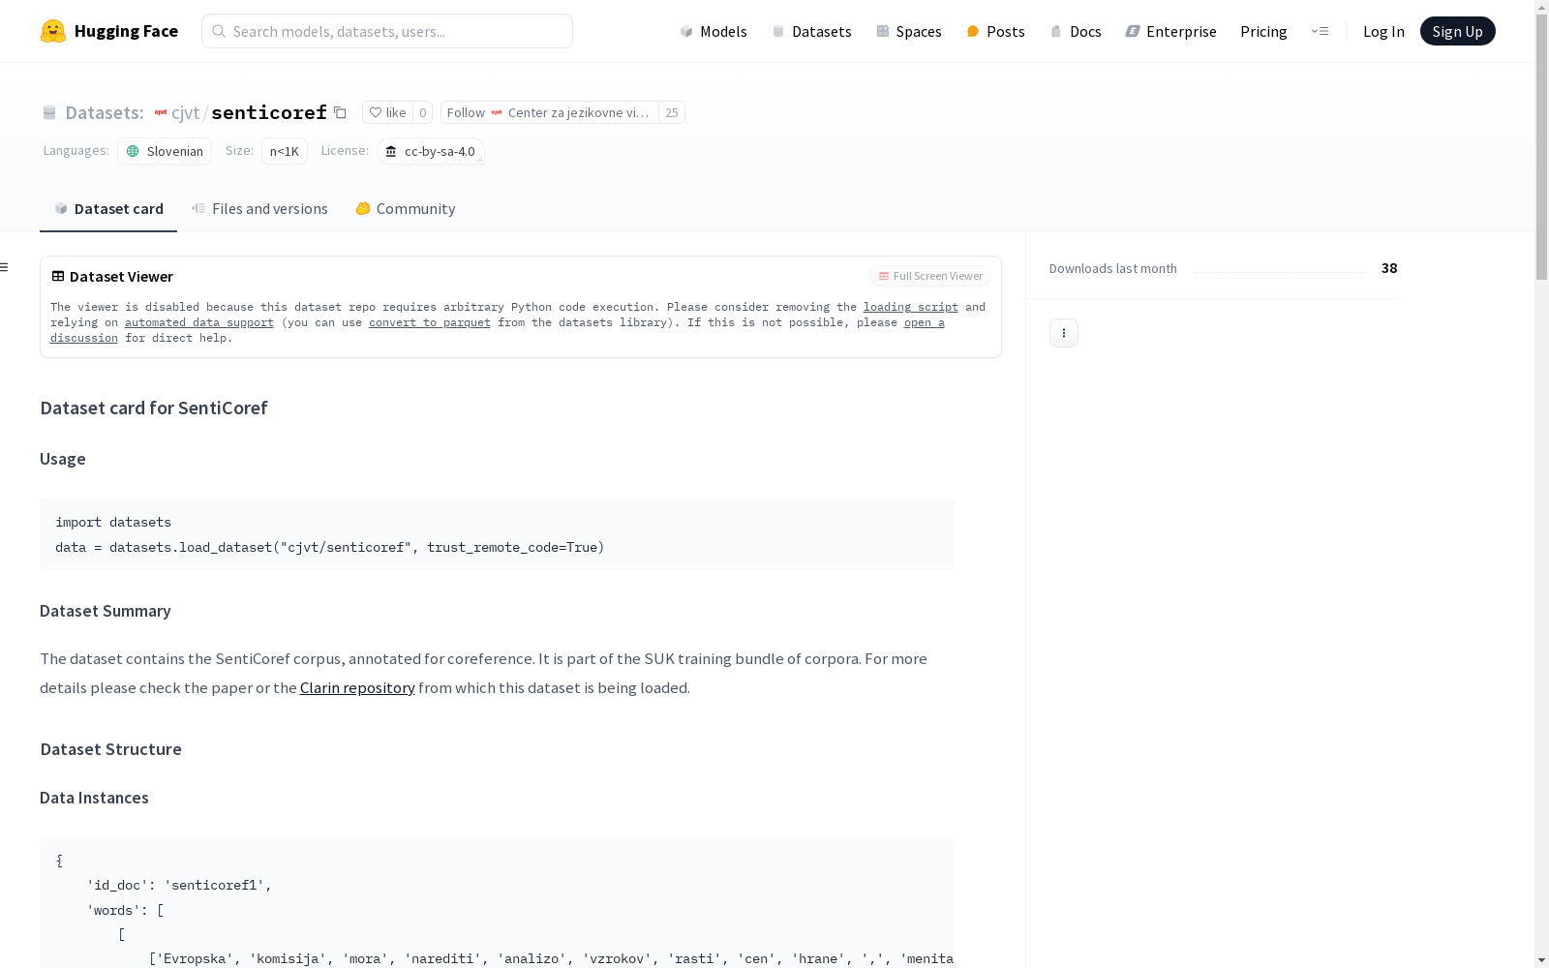The height and width of the screenshot is (968, 1549).
Task: Copy the dataset name with the copy icon
Action: 340,112
